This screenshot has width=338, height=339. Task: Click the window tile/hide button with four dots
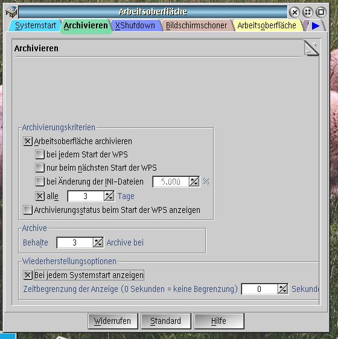coord(308,12)
